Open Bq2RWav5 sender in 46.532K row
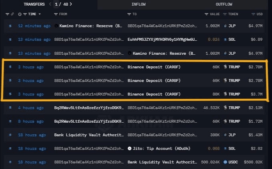Viewport: 272px width, 169px height. tap(89, 108)
